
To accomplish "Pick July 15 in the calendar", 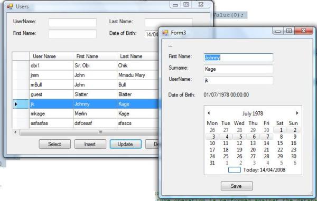I will coord(280,143).
